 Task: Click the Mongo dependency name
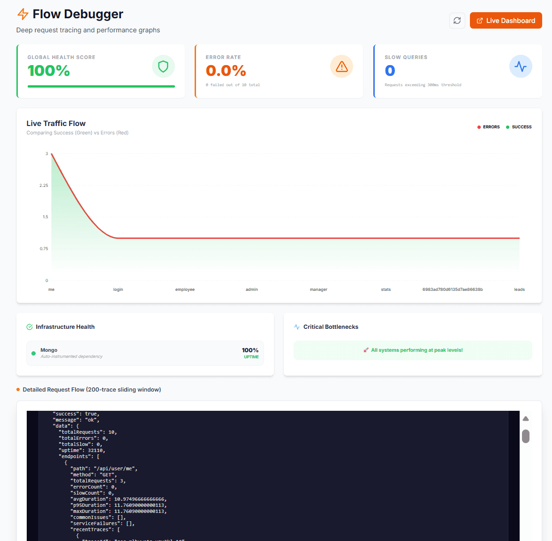pos(49,350)
